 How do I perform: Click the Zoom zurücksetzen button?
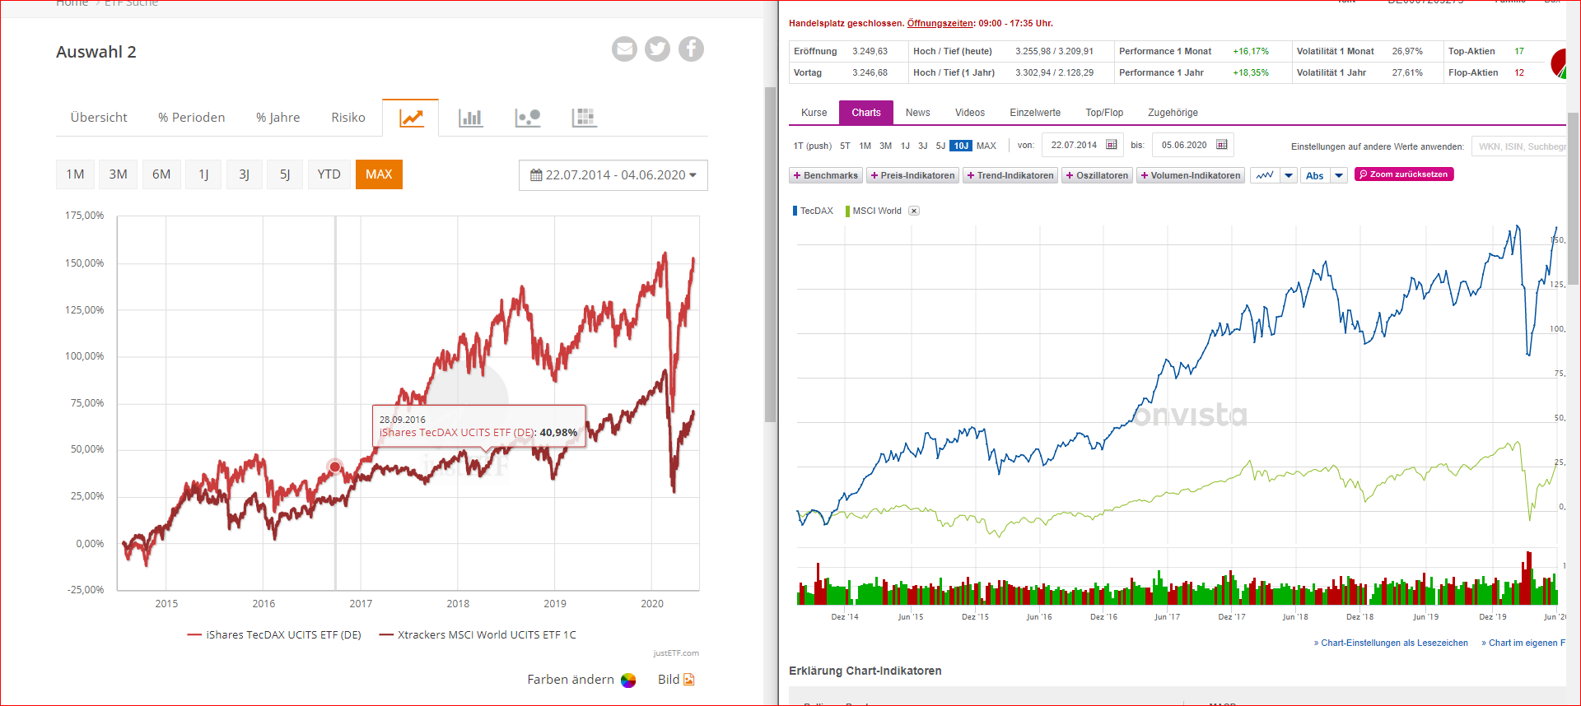1403,174
